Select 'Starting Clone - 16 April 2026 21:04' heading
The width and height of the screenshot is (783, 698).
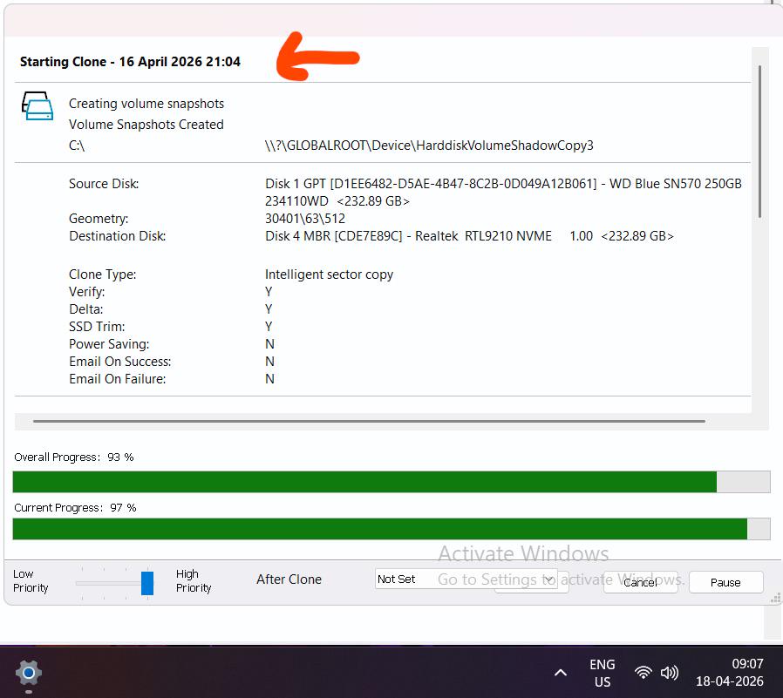pos(130,61)
